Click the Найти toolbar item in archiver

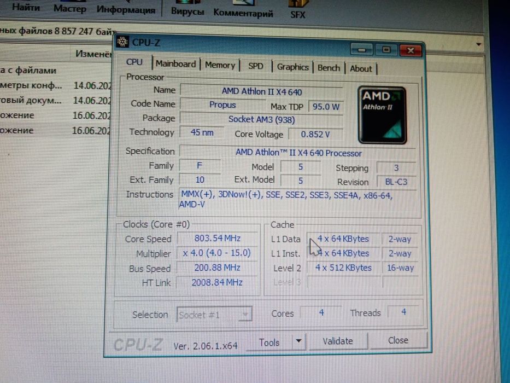tap(26, 7)
